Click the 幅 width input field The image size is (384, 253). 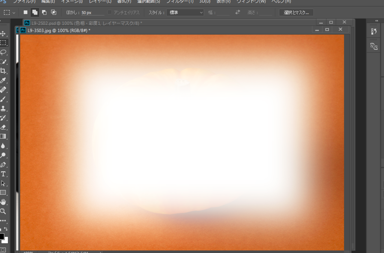click(x=223, y=12)
